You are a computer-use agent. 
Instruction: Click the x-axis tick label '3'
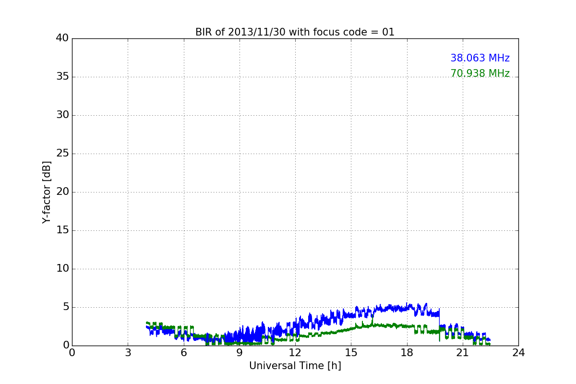128,353
